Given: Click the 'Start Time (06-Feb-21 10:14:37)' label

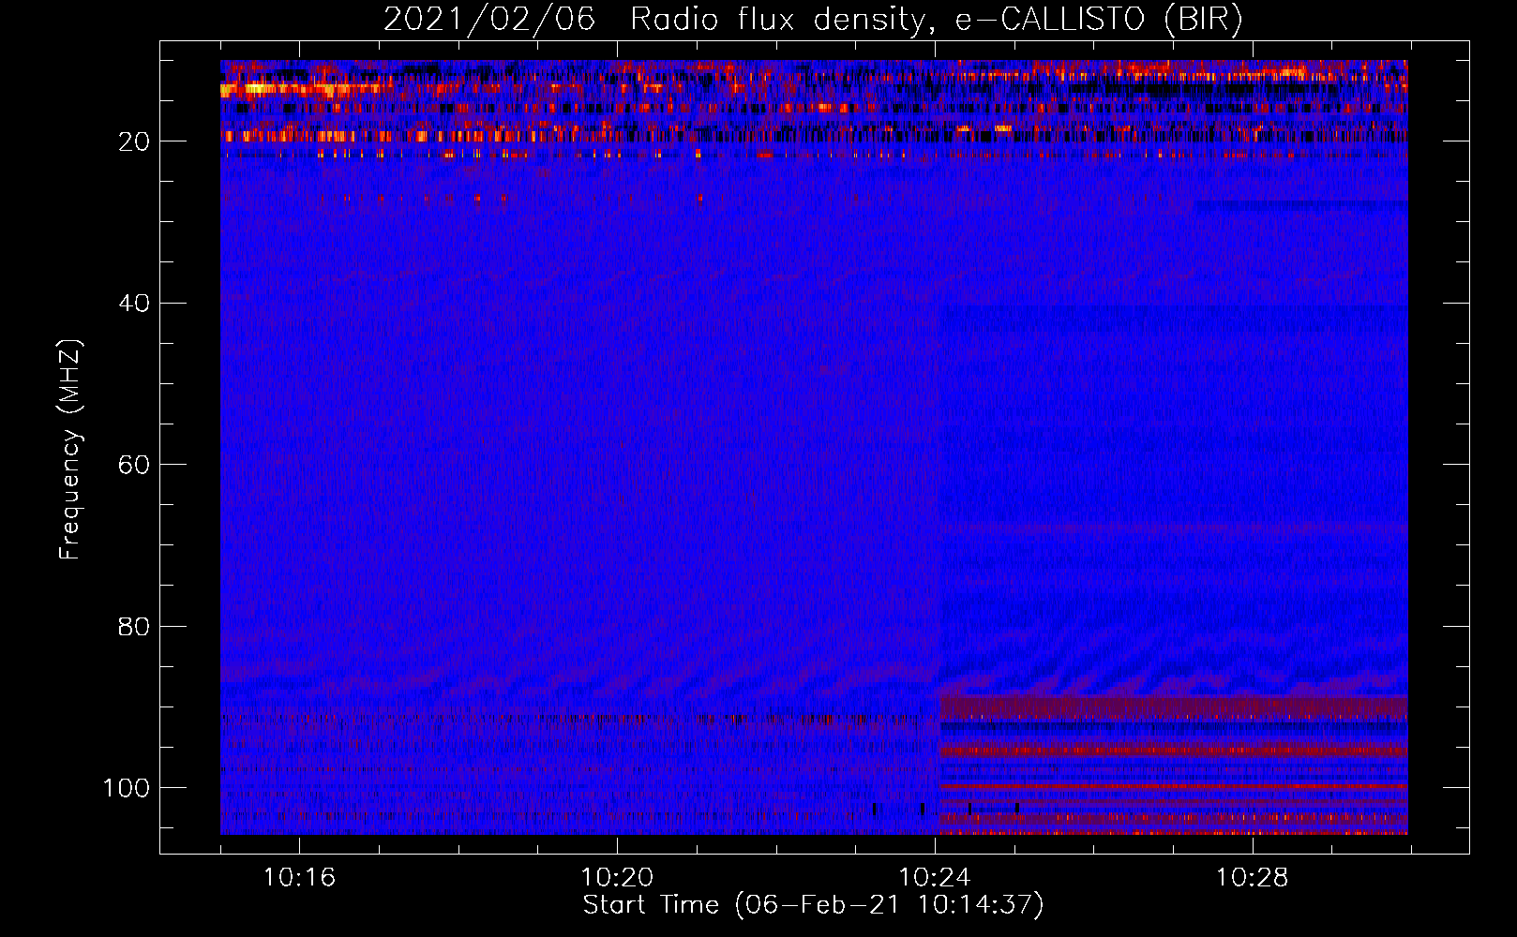Looking at the screenshot, I should pos(813,905).
